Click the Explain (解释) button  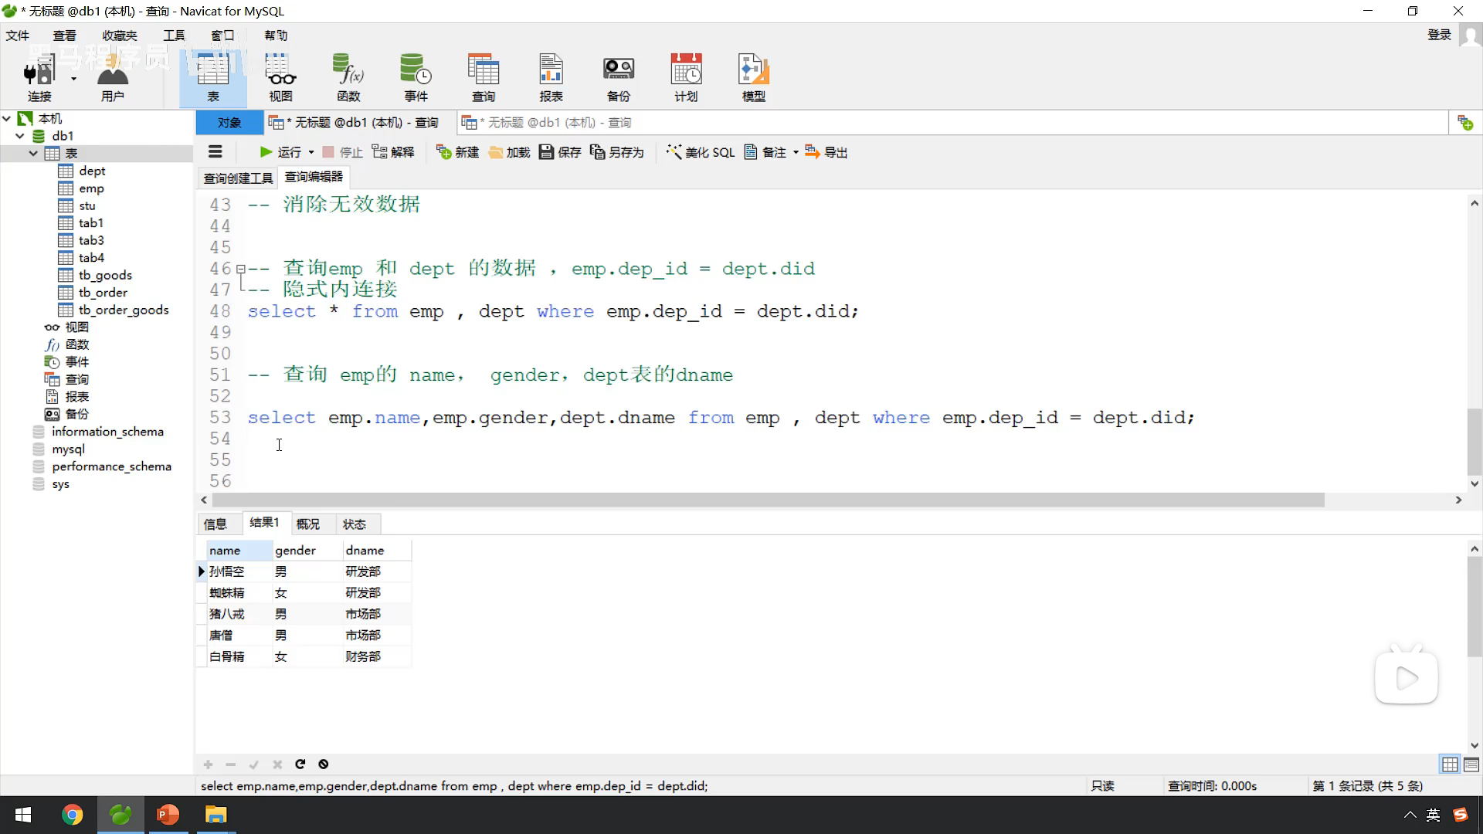393,152
